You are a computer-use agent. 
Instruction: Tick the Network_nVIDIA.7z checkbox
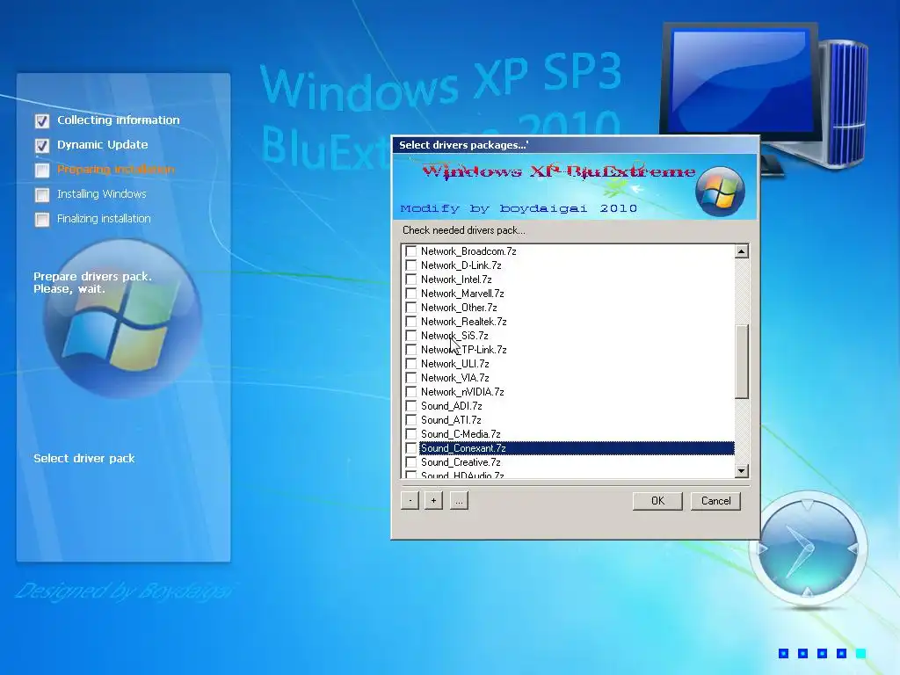[x=411, y=392]
